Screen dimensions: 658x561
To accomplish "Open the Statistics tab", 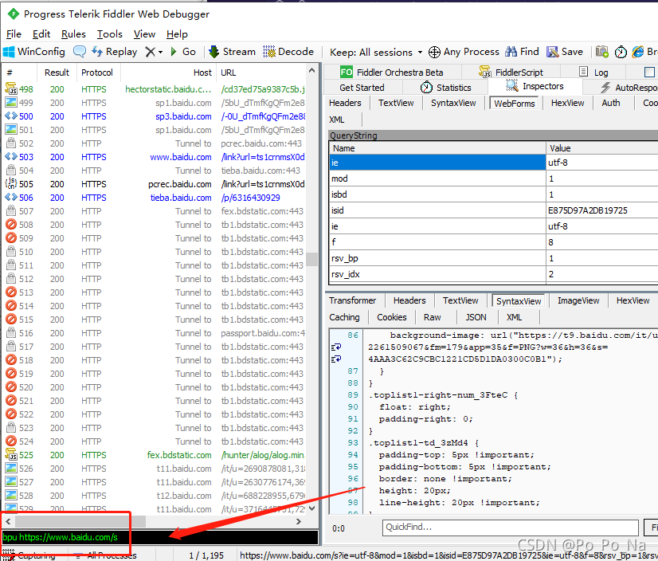I will click(x=445, y=88).
